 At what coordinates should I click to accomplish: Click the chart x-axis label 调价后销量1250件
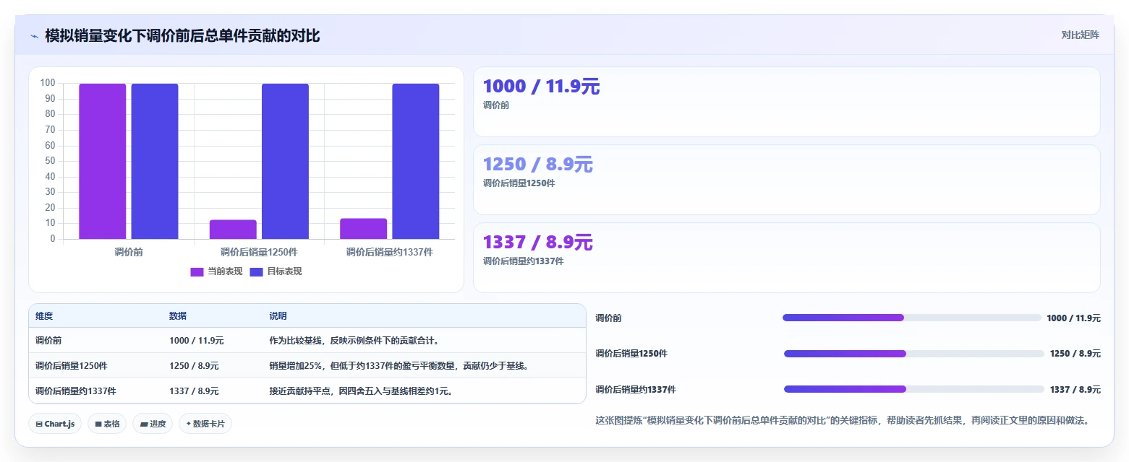259,253
